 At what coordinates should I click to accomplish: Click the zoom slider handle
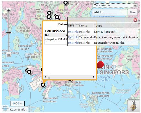9,33
